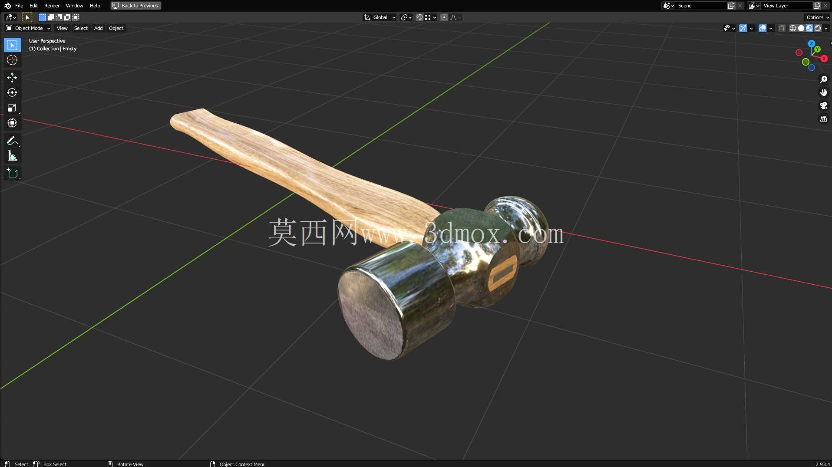Viewport: 832px width, 467px height.
Task: Expand the gizmo settings dropdown arrow
Action: tap(751, 28)
